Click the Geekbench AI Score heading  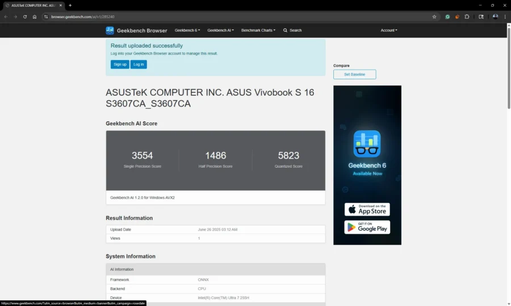(x=131, y=124)
